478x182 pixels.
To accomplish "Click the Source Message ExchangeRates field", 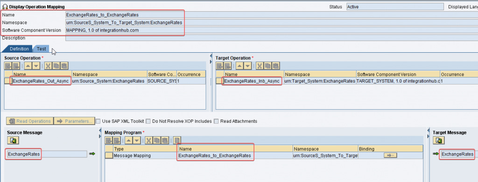I will point(47,154).
